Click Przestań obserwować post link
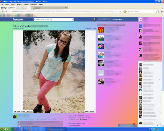Image resolution: width=164 pixels, height=131 pixels. pyautogui.click(x=42, y=119)
